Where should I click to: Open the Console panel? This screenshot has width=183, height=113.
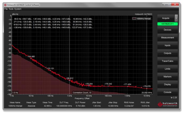pos(167,92)
